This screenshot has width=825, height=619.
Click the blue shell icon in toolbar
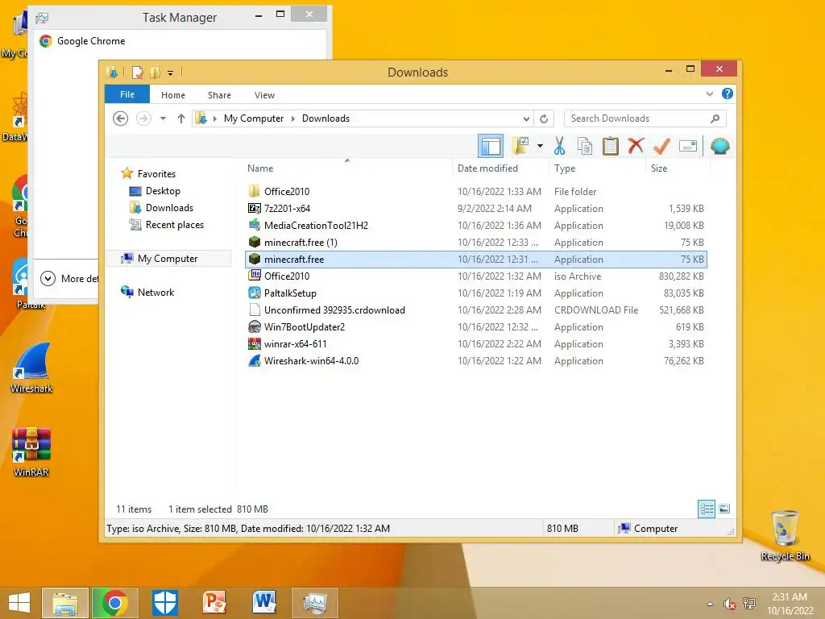(719, 146)
